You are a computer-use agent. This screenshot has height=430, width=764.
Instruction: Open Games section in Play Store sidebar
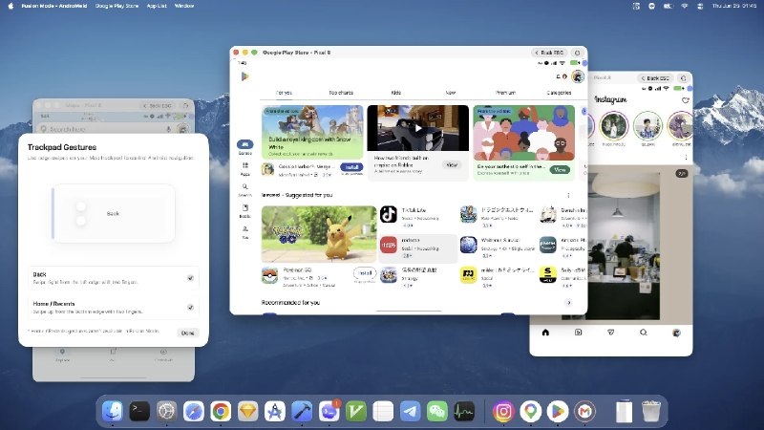[x=245, y=147]
